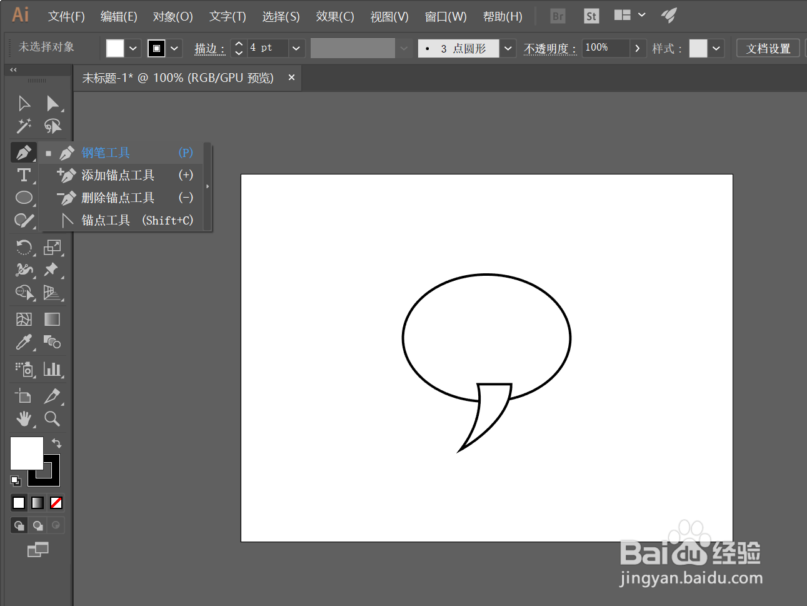Select the Zoom magnifier tool
The height and width of the screenshot is (606, 807).
coord(53,418)
